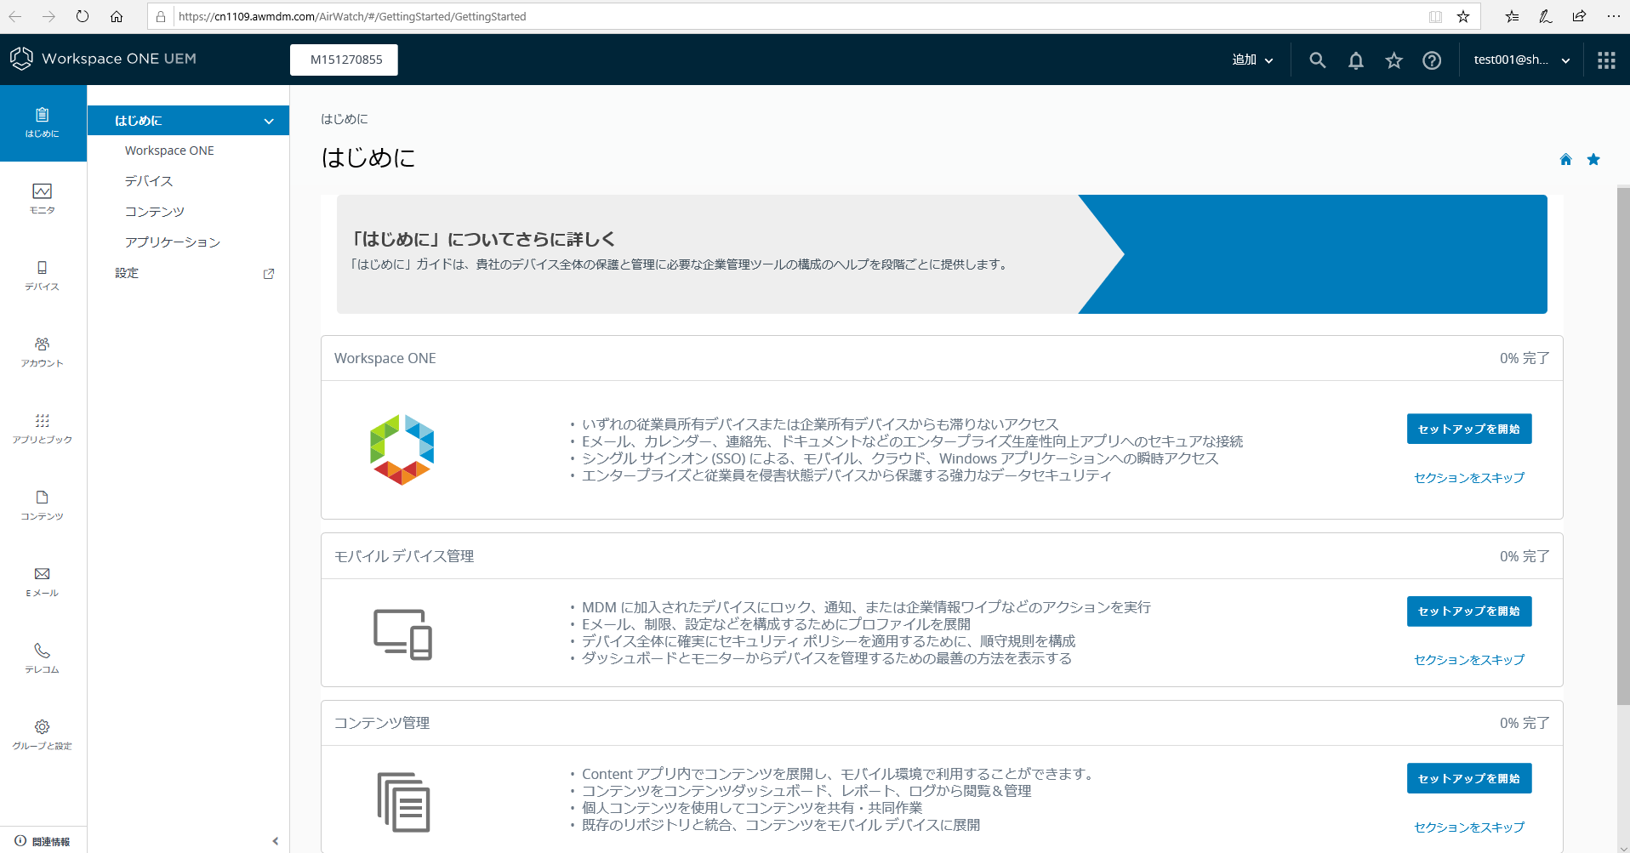Click browser home button
Viewport: 1630px width, 853px height.
pos(117,16)
